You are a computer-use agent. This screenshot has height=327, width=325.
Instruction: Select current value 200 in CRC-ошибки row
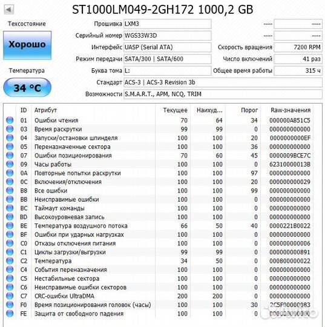(x=182, y=296)
